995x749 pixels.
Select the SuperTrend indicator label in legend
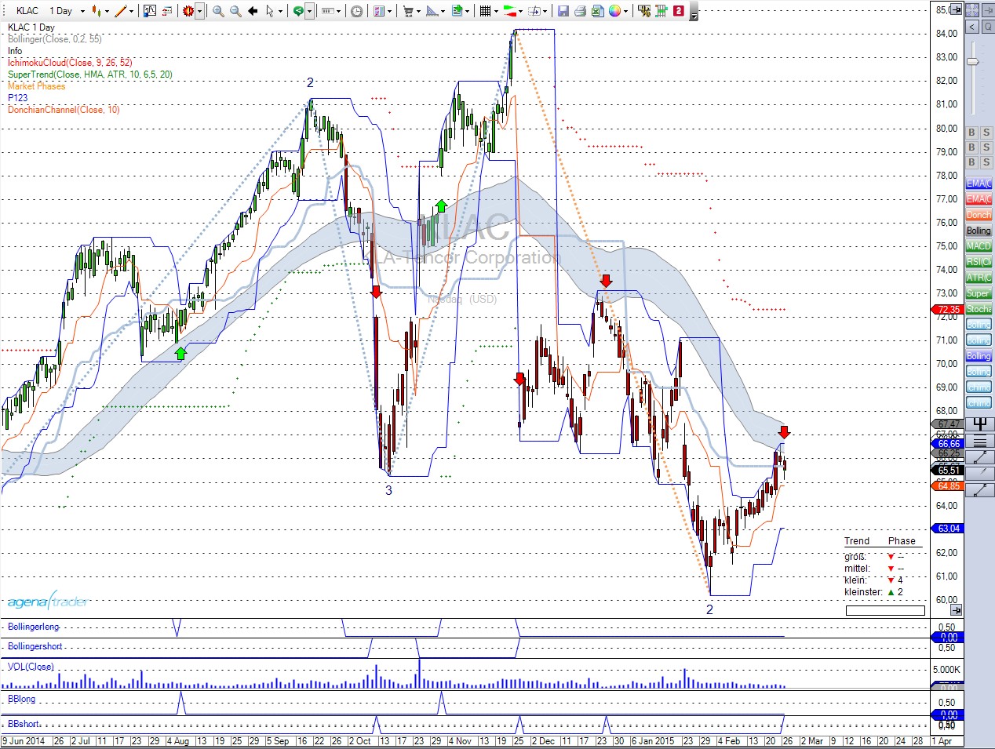point(89,75)
